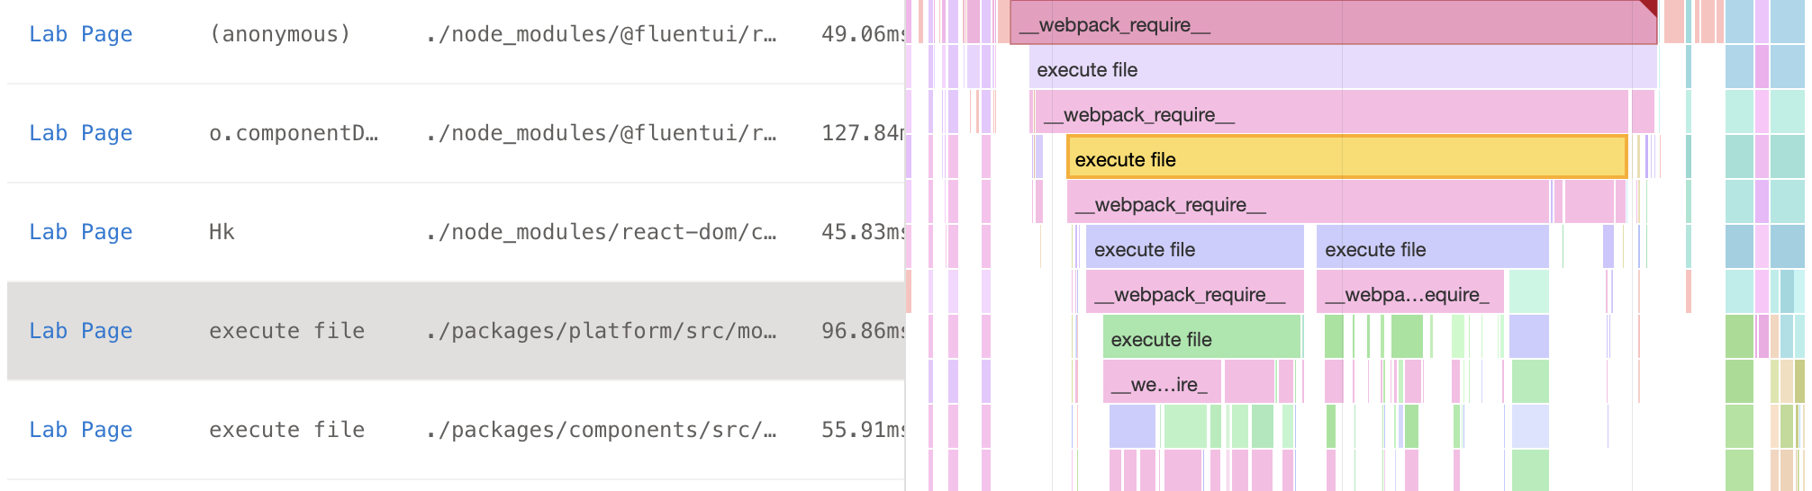
Task: Click the ./packages/components/src path cell
Action: tap(601, 430)
